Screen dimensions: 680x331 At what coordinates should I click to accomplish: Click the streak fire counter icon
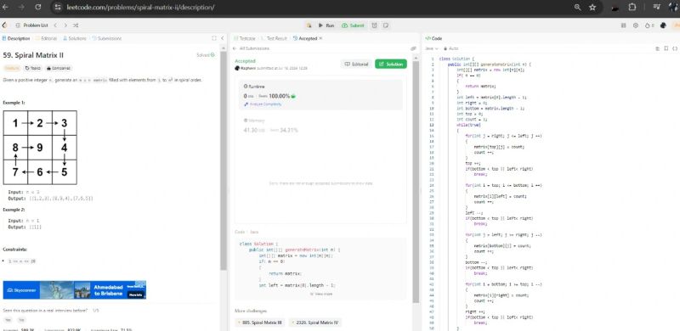click(649, 25)
